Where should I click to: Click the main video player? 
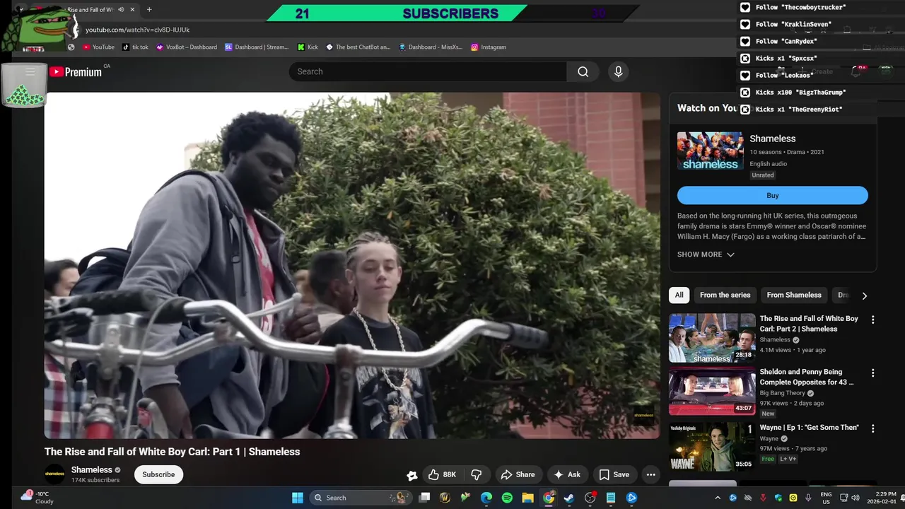tap(352, 266)
